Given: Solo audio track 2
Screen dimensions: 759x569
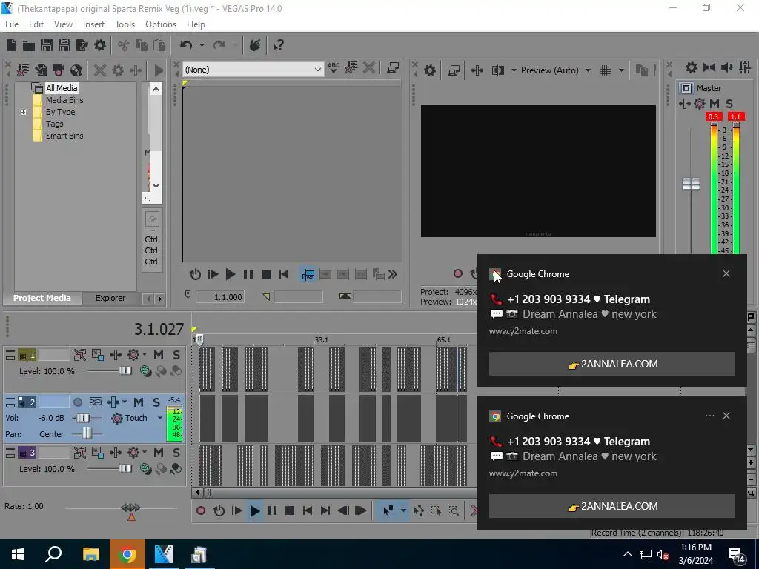Looking at the screenshot, I should [x=156, y=402].
